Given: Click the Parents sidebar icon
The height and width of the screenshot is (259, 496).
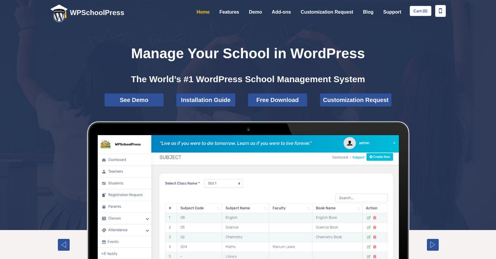Looking at the screenshot, I should [104, 207].
